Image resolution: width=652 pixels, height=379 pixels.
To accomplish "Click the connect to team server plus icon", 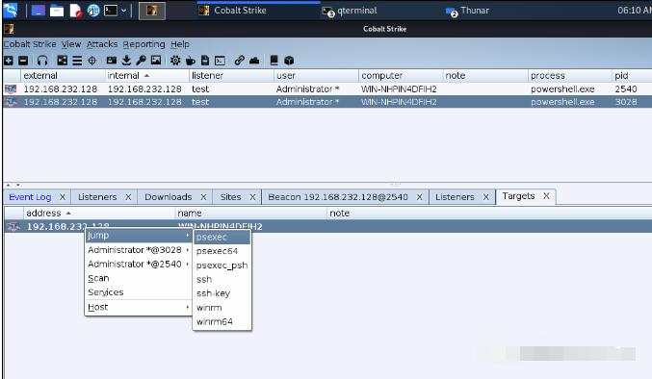I will pos(9,61).
